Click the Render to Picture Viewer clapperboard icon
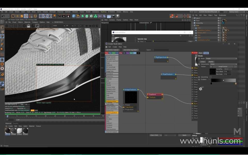The height and width of the screenshot is (155, 248). coord(63,16)
